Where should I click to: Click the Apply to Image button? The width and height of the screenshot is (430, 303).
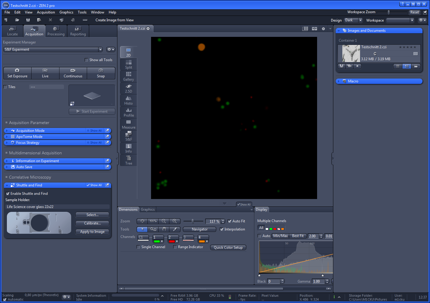click(92, 231)
